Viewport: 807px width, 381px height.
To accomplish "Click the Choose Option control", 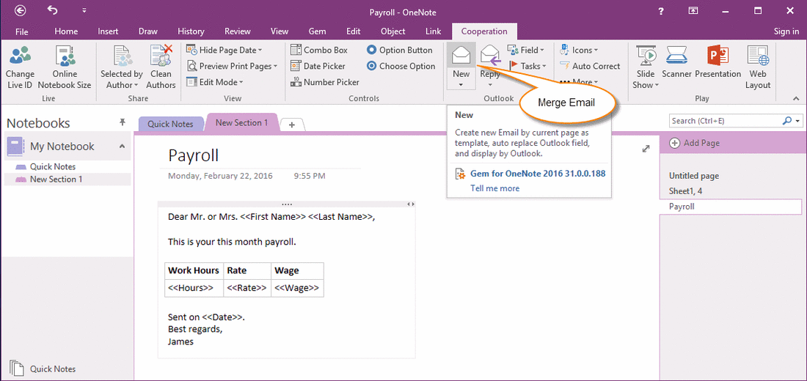I will [401, 66].
